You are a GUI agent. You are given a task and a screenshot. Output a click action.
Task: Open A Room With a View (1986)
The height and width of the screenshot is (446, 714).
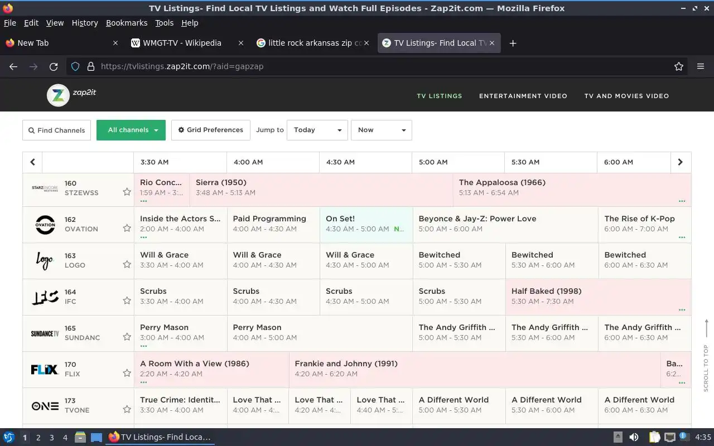[211, 371]
